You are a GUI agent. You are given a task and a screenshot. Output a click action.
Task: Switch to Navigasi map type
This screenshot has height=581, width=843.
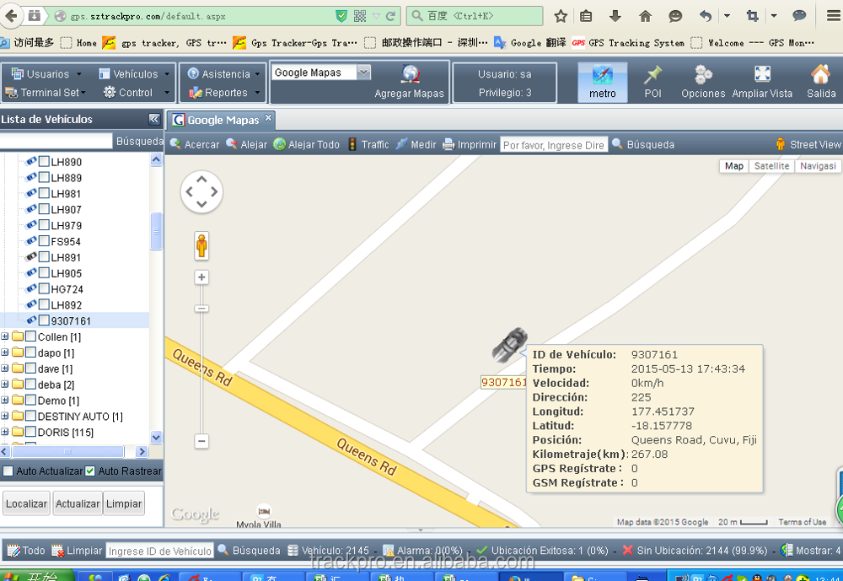tap(818, 165)
